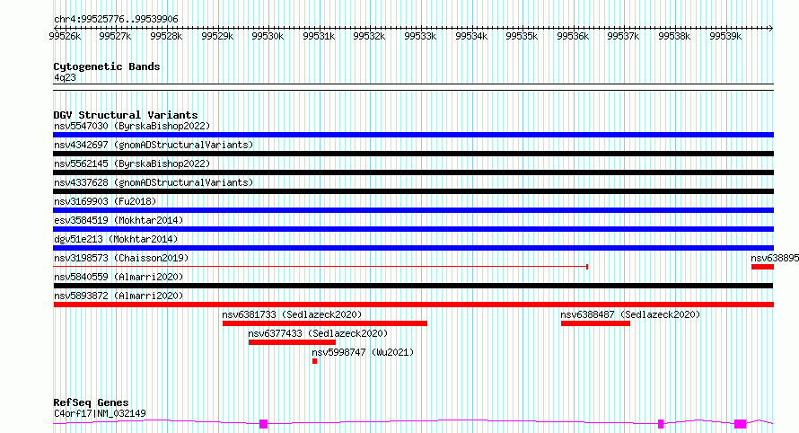Viewport: 799px width, 433px height.
Task: Click the 99533k ruler position
Action: click(x=420, y=36)
